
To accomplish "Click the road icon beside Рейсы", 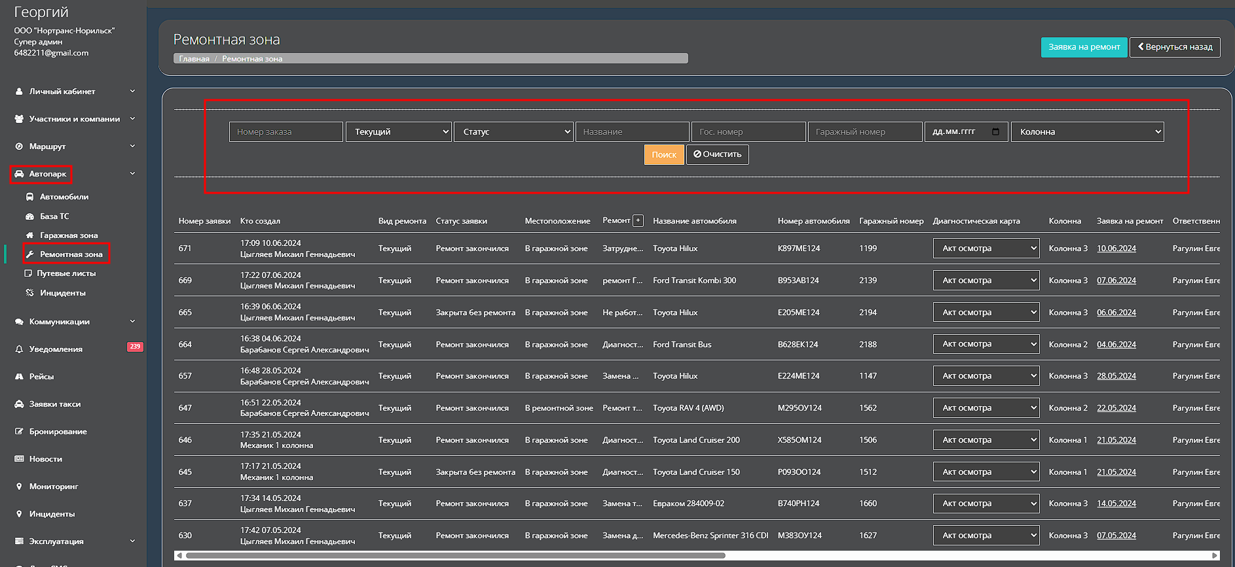I will tap(19, 377).
